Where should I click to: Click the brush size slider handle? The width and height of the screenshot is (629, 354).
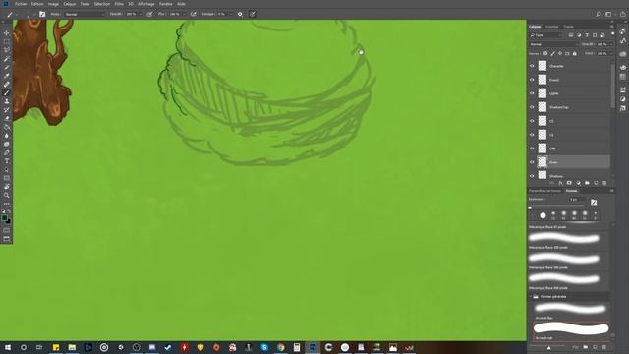(x=530, y=207)
